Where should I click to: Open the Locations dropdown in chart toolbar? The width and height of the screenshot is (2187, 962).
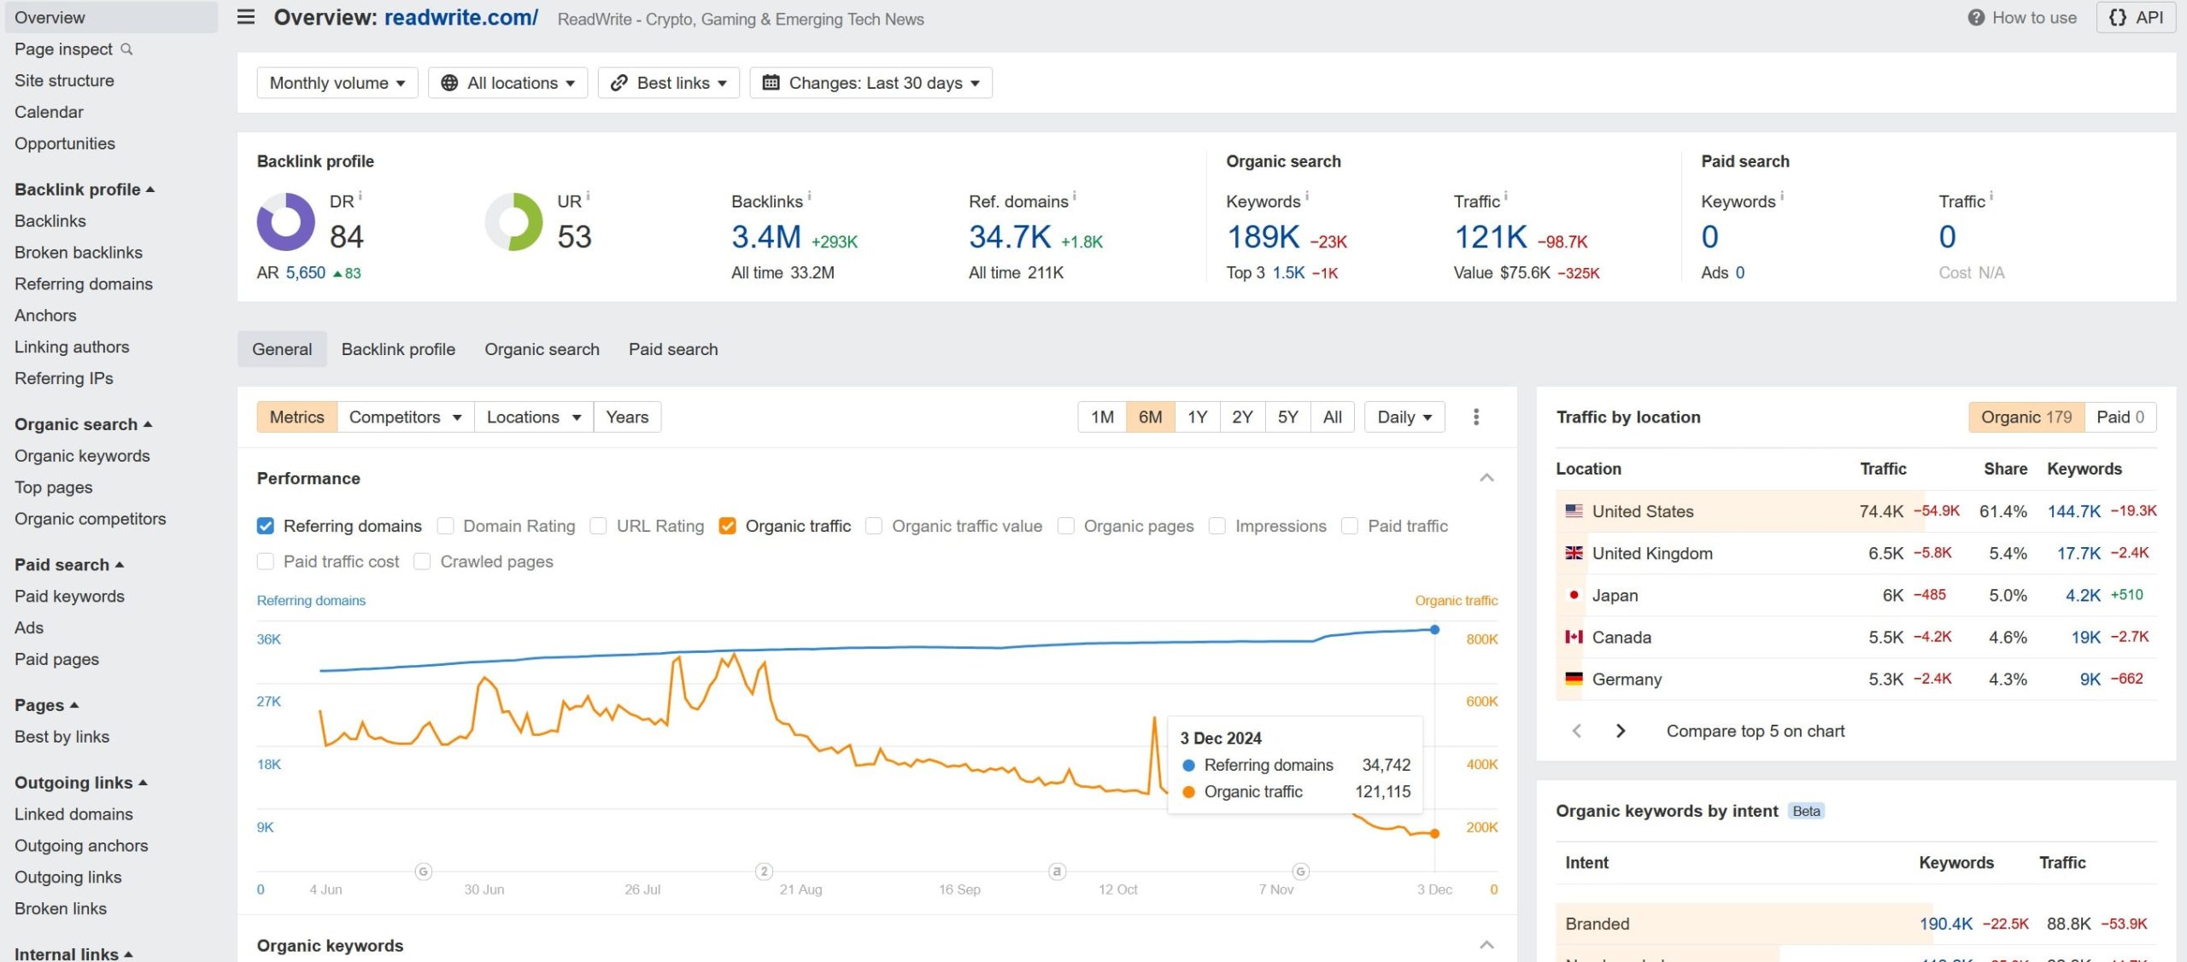tap(534, 417)
